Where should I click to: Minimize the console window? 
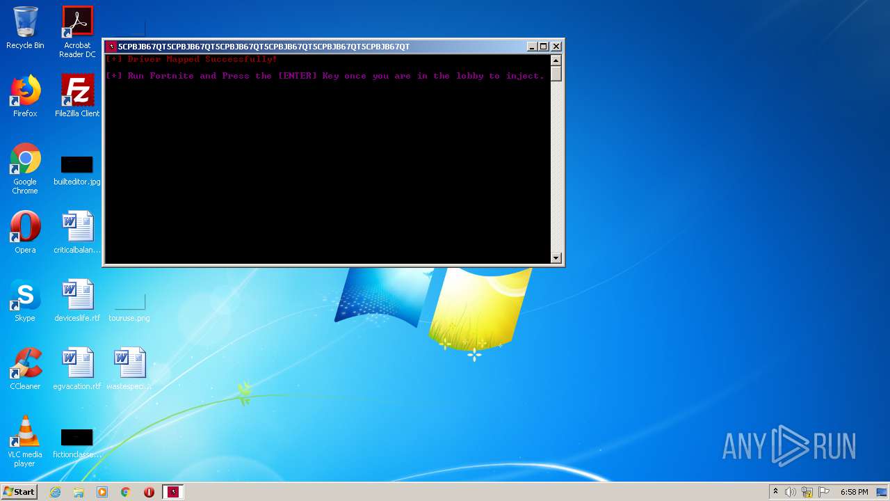coord(532,47)
